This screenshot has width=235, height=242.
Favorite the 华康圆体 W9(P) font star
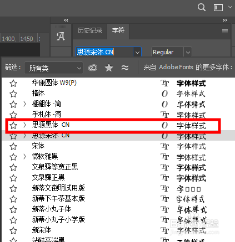(13, 84)
